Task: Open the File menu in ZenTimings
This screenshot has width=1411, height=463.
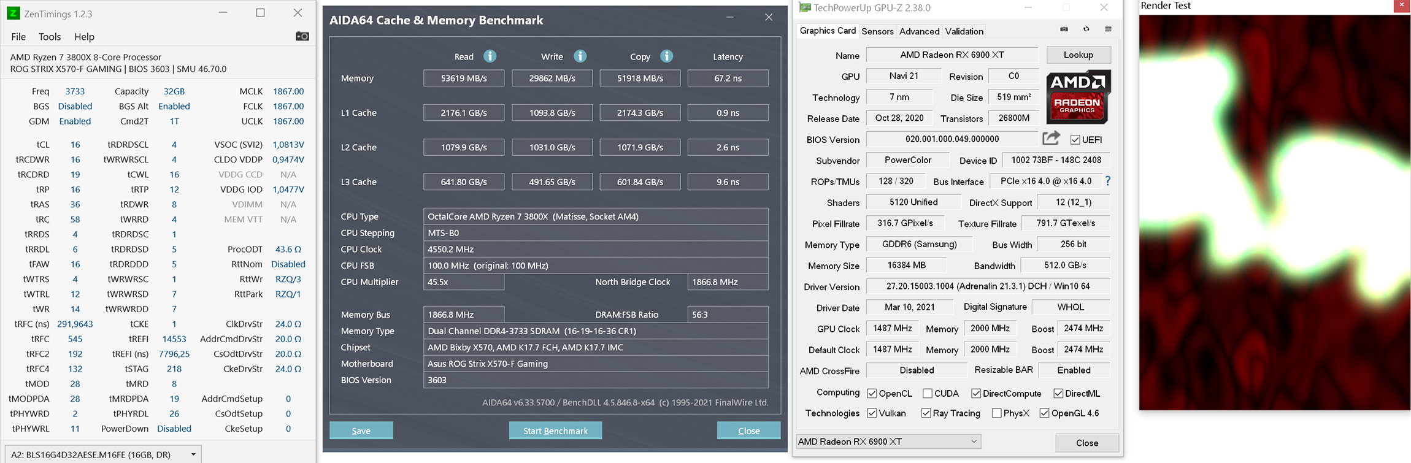Action: coord(18,37)
